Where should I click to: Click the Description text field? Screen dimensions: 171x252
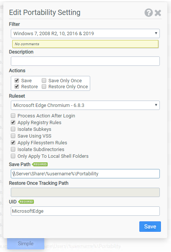(85, 61)
